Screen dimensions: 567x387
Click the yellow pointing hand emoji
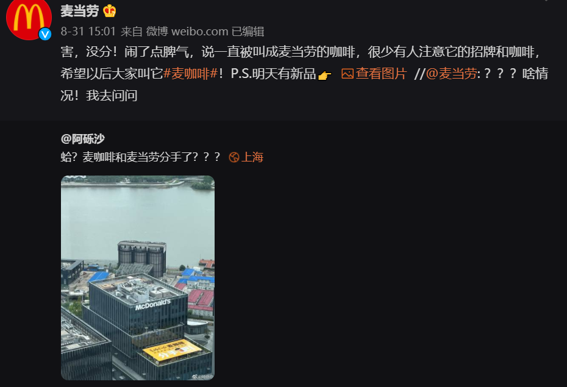324,75
